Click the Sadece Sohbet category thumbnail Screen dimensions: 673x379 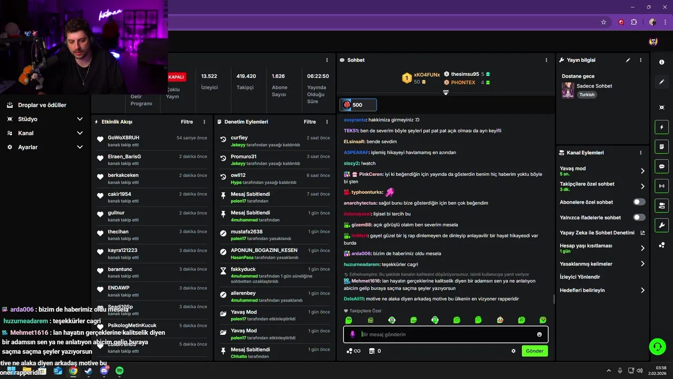tap(568, 90)
